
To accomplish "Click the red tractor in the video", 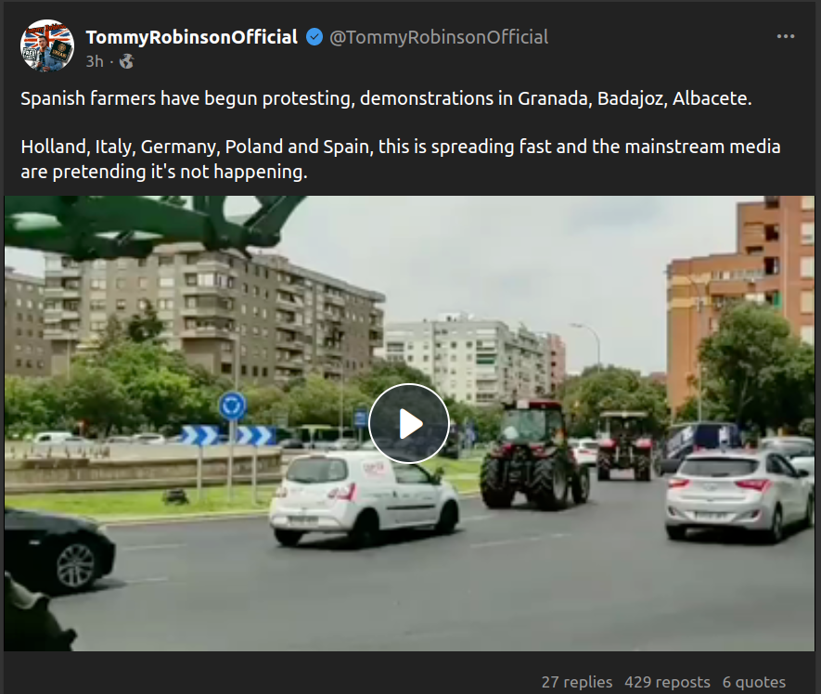I will [x=534, y=455].
